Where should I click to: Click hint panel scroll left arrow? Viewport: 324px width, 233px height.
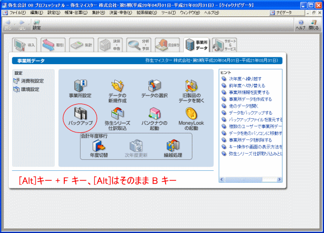coord(222,179)
